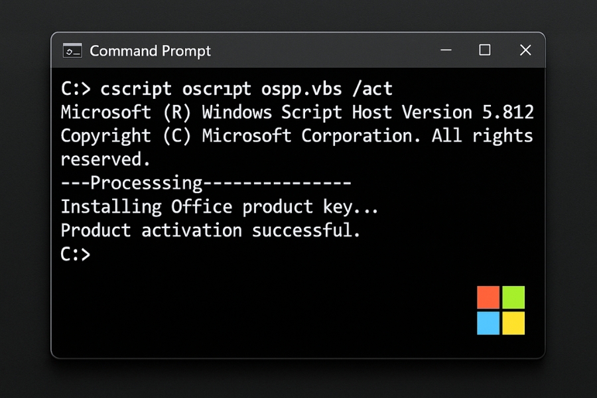Click the '---Processsing---' separator line
Image resolution: width=597 pixels, height=398 pixels.
[x=206, y=183]
